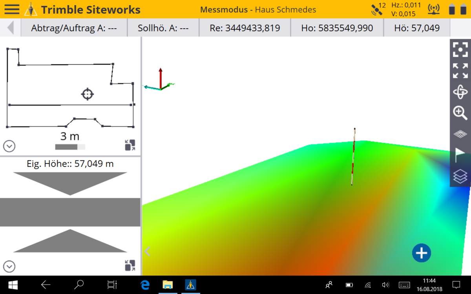Click Hz.: 0,011 precision readout
471x294 pixels.
[x=406, y=5]
